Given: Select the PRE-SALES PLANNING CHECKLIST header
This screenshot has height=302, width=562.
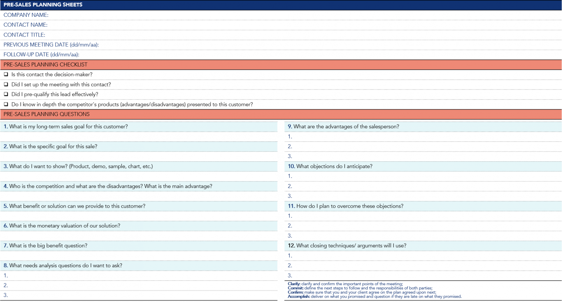Looking at the screenshot, I should tap(281, 65).
